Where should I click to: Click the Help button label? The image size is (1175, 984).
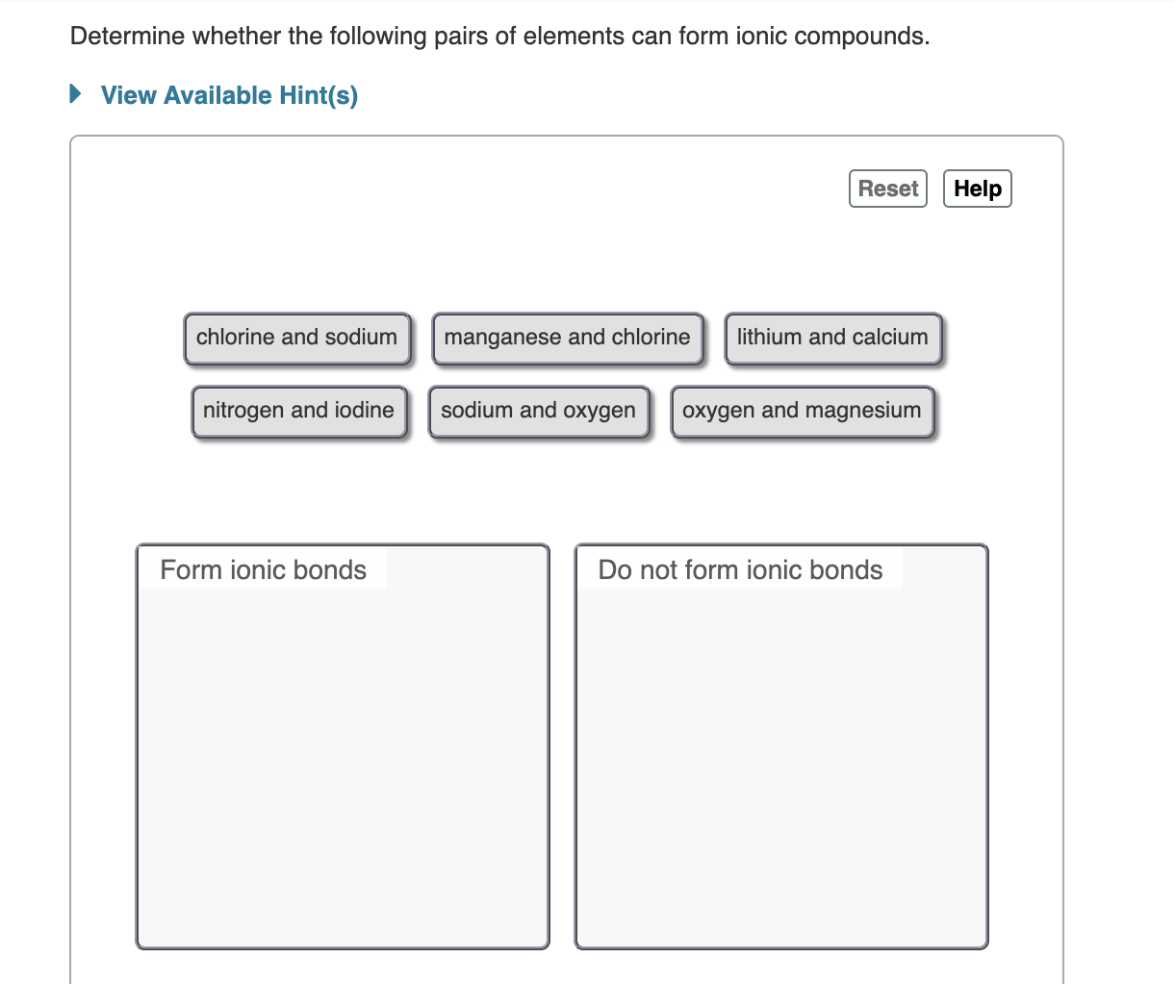click(977, 189)
